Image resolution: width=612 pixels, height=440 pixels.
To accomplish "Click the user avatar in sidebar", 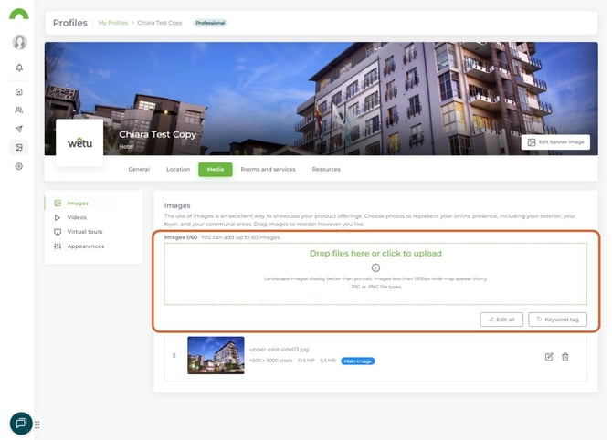I will (x=19, y=42).
